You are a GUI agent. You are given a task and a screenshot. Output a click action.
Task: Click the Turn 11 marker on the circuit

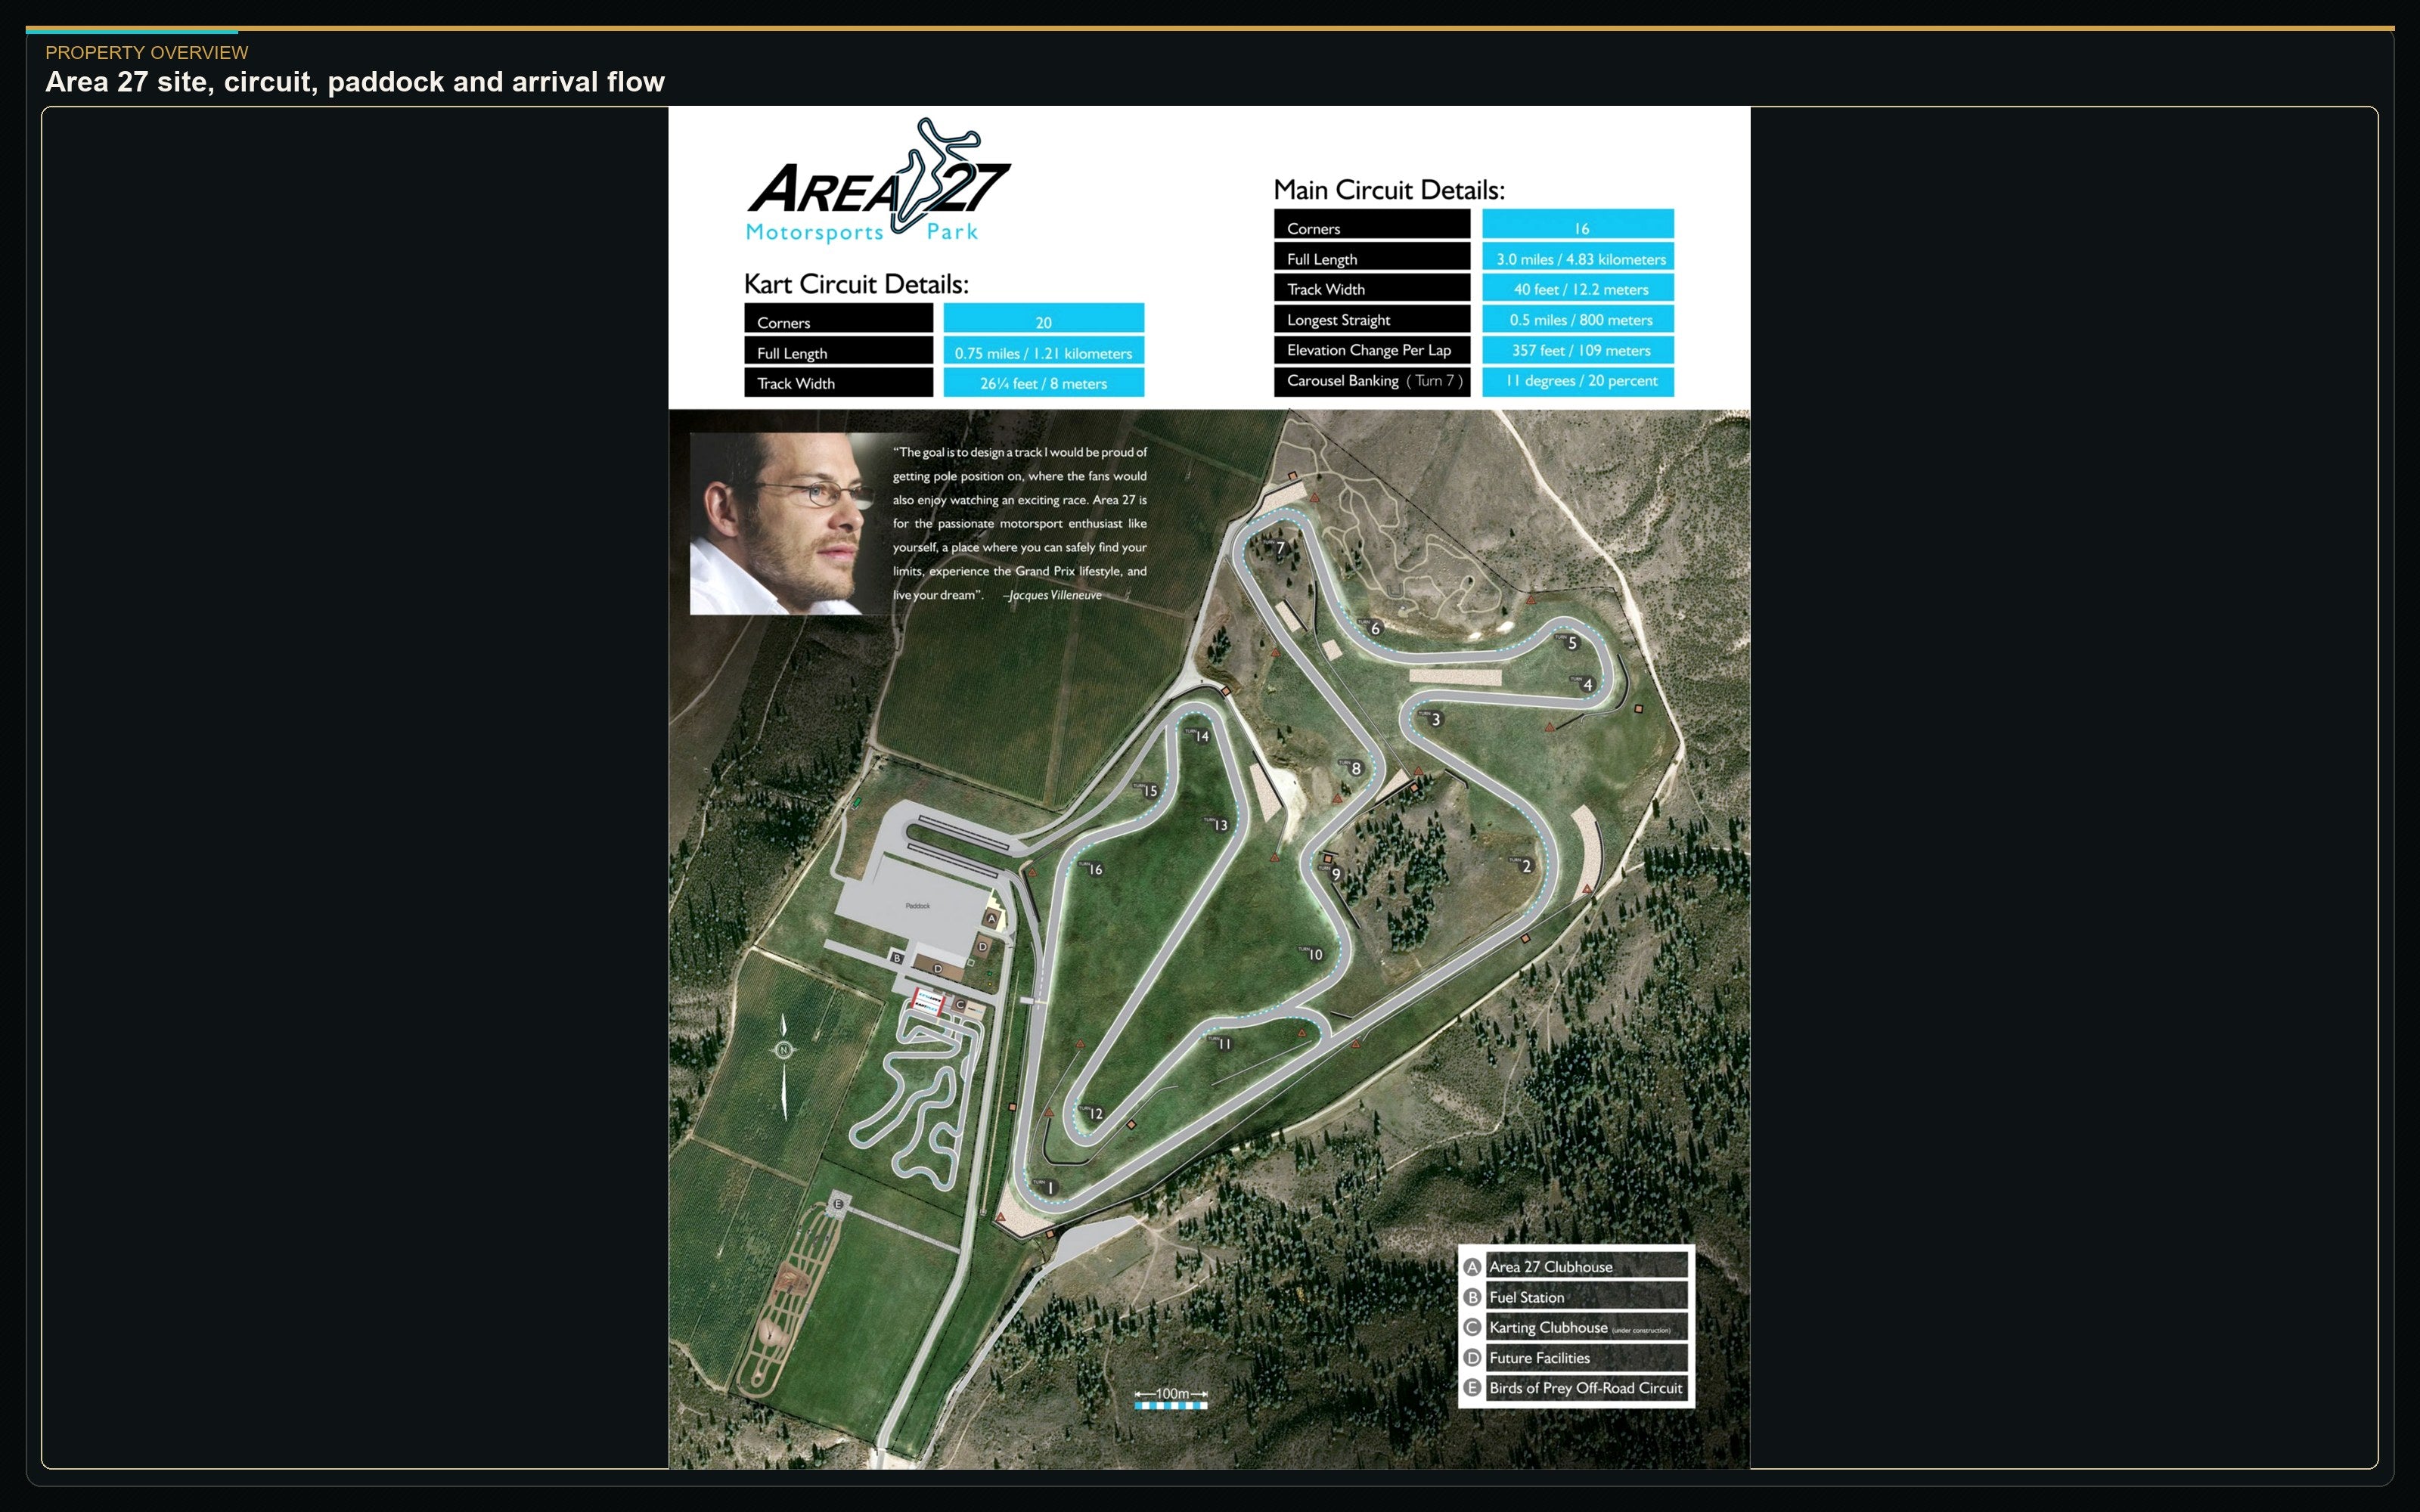(1221, 1043)
